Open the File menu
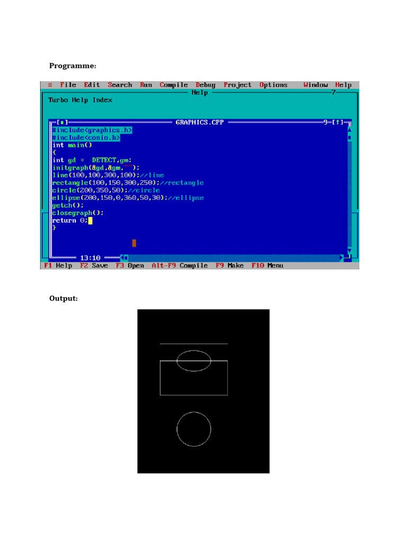The image size is (407, 543). click(68, 85)
